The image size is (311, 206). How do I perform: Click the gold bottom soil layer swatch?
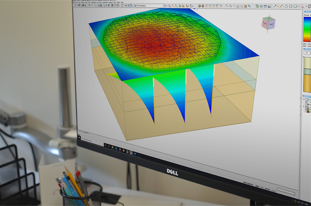click(x=307, y=83)
